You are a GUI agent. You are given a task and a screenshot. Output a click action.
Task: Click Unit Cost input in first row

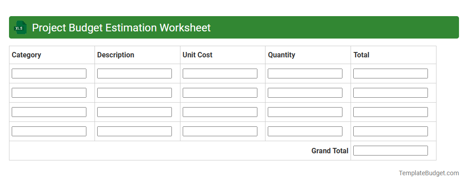(220, 74)
